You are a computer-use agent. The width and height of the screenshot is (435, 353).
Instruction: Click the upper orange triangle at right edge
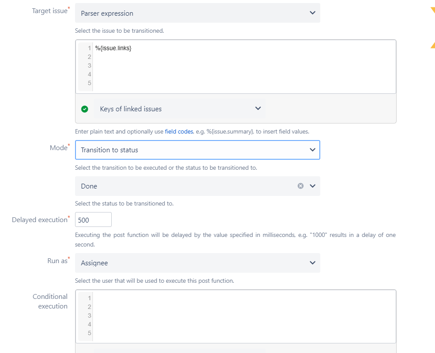(432, 10)
